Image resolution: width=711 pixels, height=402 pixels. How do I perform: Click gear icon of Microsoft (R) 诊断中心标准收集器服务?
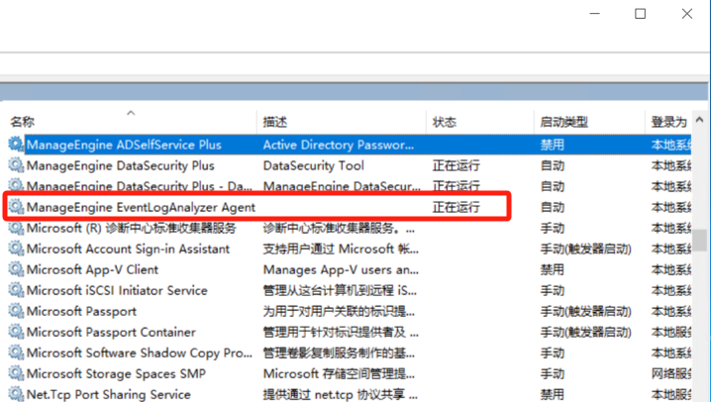[x=16, y=228]
